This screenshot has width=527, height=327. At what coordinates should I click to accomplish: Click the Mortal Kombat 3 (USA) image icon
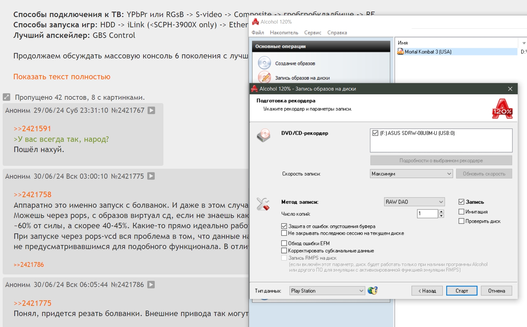pyautogui.click(x=400, y=52)
